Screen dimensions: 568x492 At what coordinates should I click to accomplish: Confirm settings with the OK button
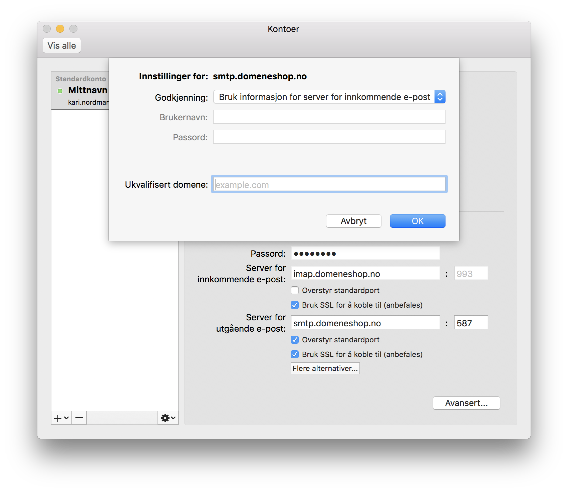(x=417, y=221)
